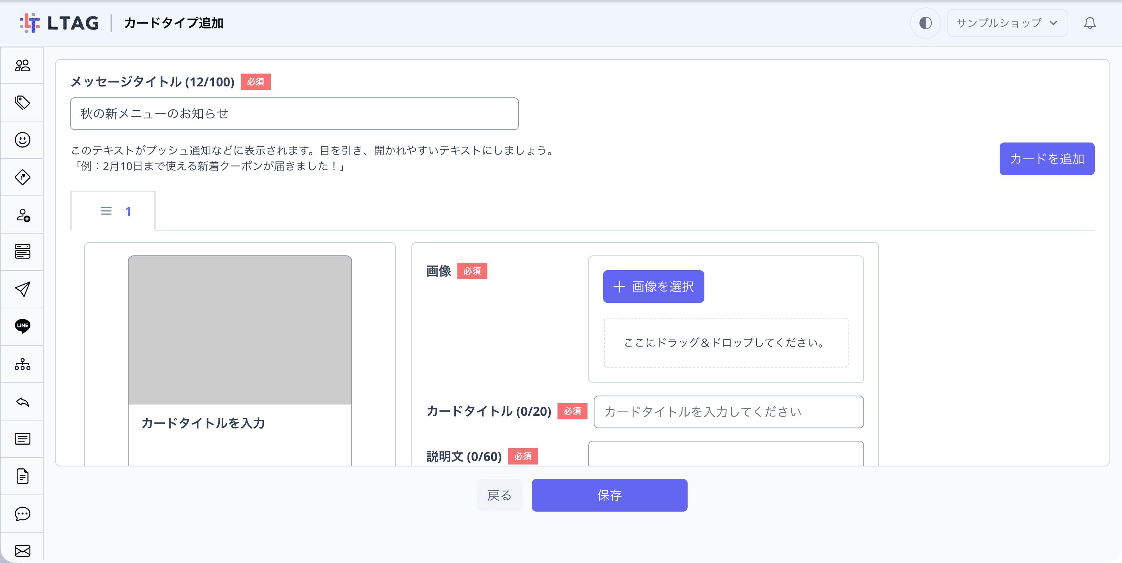The image size is (1122, 563).
Task: Expand the サンプルショップ shop dropdown
Action: [x=1007, y=23]
